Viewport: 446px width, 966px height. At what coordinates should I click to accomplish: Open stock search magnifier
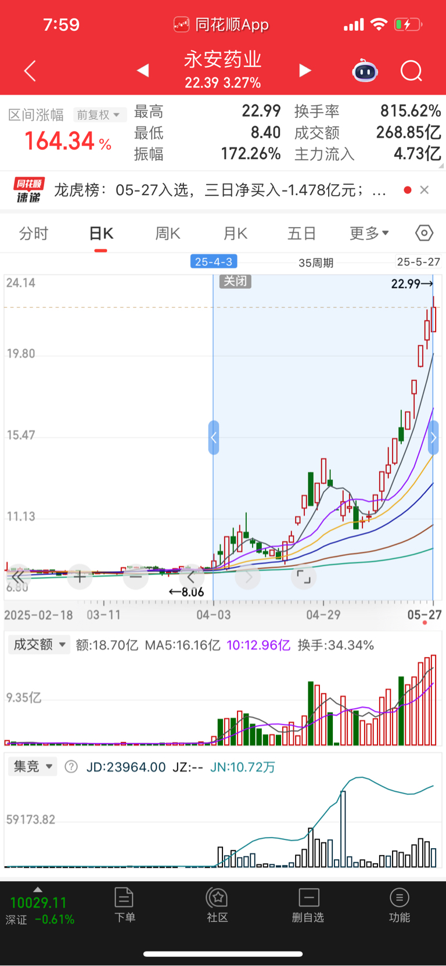click(x=411, y=71)
